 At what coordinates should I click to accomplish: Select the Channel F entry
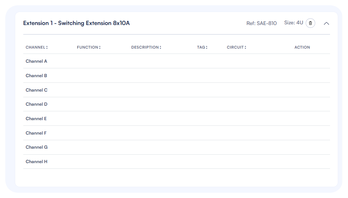tap(36, 133)
